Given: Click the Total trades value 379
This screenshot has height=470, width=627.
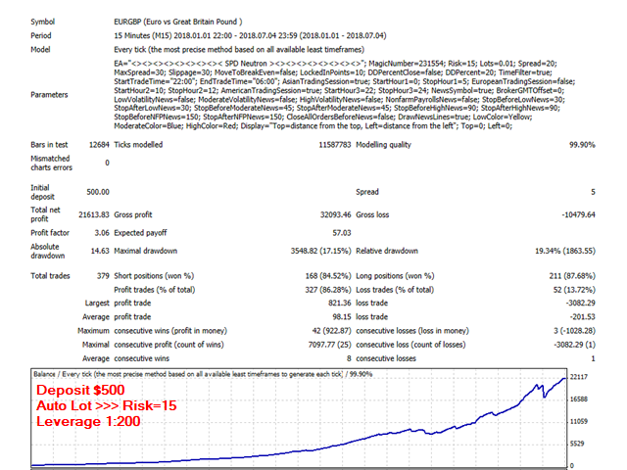Looking at the screenshot, I should coord(103,276).
